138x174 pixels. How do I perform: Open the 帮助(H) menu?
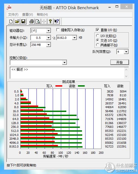click(x=42, y=14)
